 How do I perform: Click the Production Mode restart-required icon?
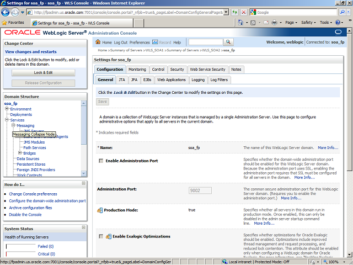[x=100, y=210]
